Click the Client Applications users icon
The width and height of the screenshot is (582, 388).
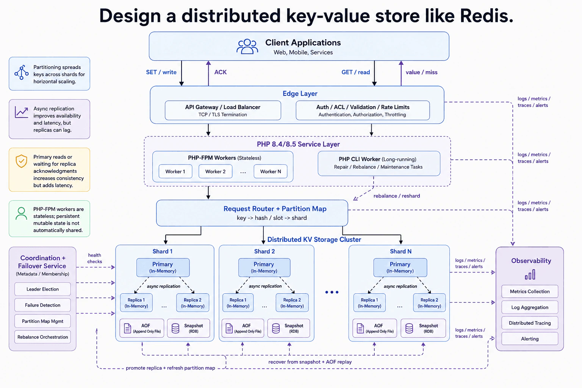tap(247, 47)
